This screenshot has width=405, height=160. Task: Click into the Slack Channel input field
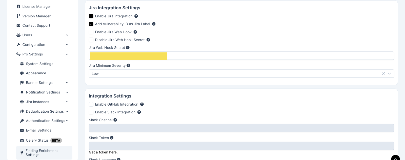tap(241, 128)
